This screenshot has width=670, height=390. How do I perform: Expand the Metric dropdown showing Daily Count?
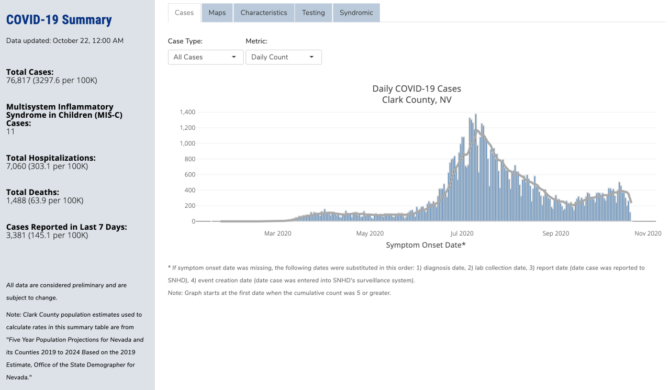pos(284,57)
